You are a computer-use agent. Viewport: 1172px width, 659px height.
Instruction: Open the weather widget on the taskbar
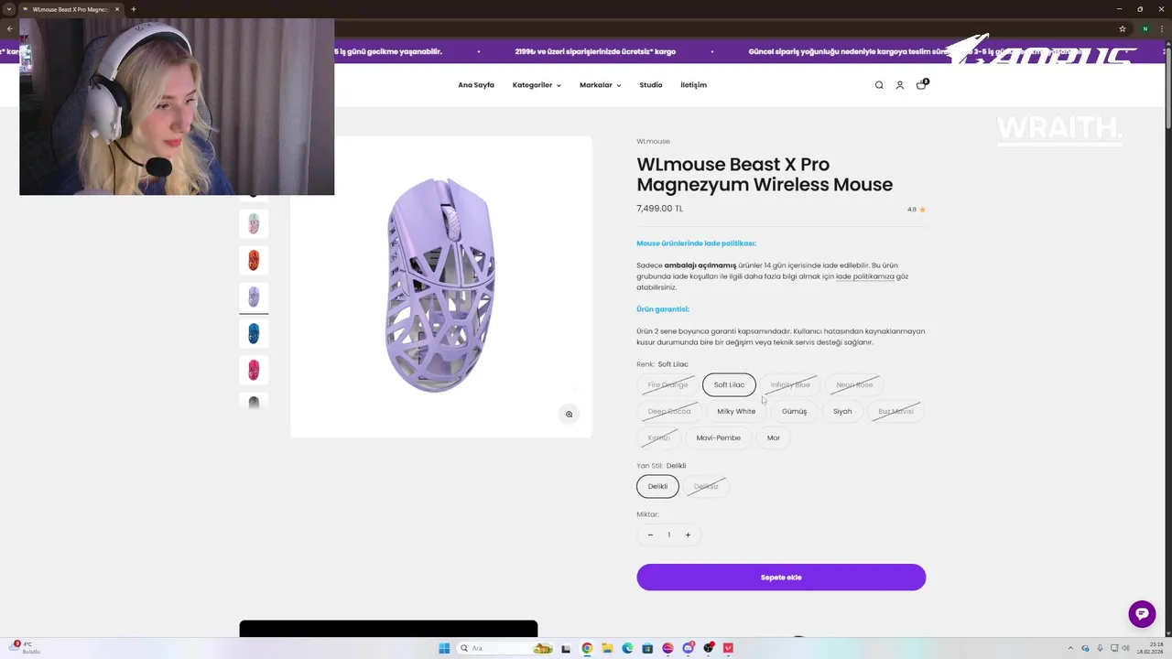pos(23,648)
